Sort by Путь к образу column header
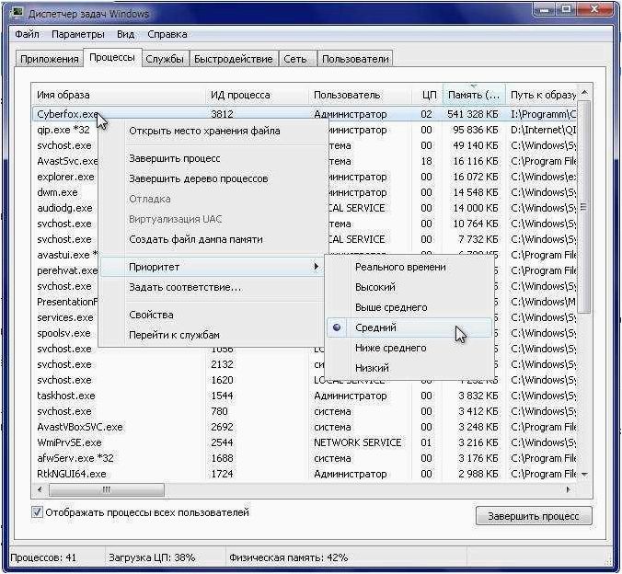The height and width of the screenshot is (574, 622). click(x=543, y=95)
